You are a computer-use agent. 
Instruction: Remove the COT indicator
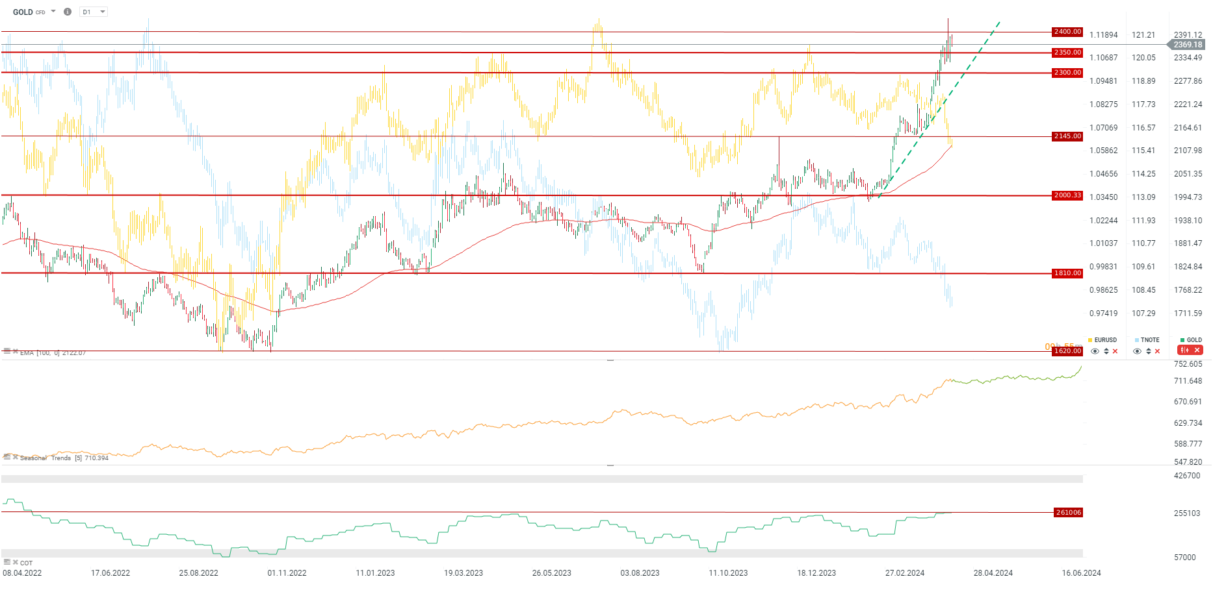[x=15, y=562]
